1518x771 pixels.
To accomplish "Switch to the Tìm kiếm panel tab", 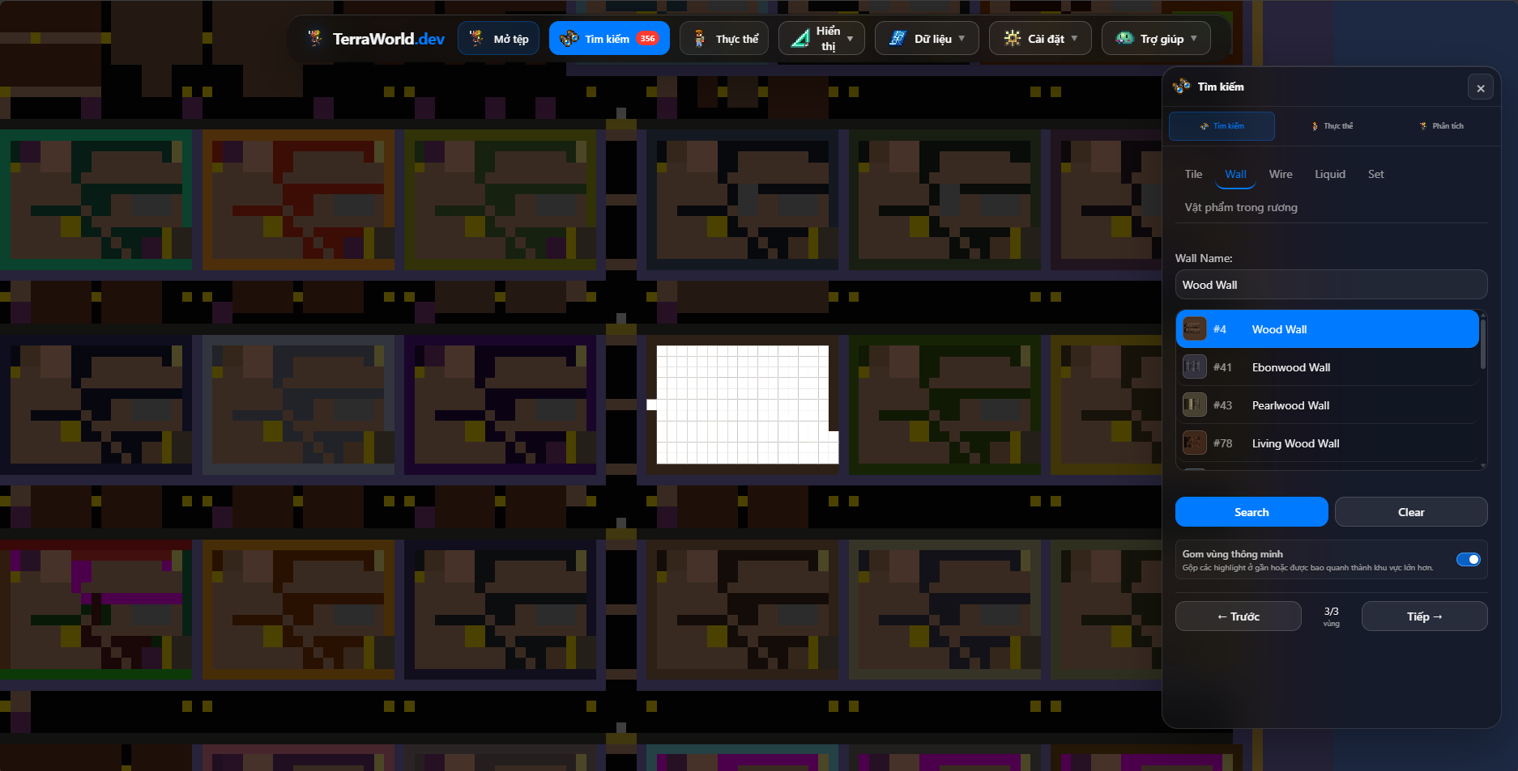I will coord(1222,126).
